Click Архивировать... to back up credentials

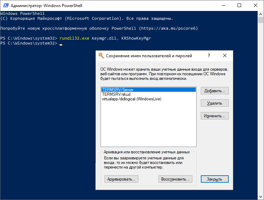point(121,179)
